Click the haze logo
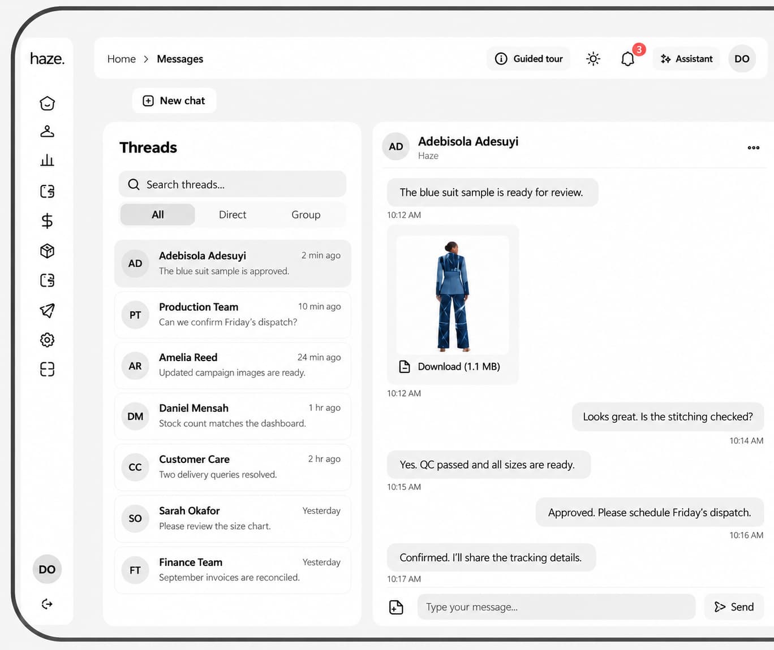774x650 pixels. 48,59
